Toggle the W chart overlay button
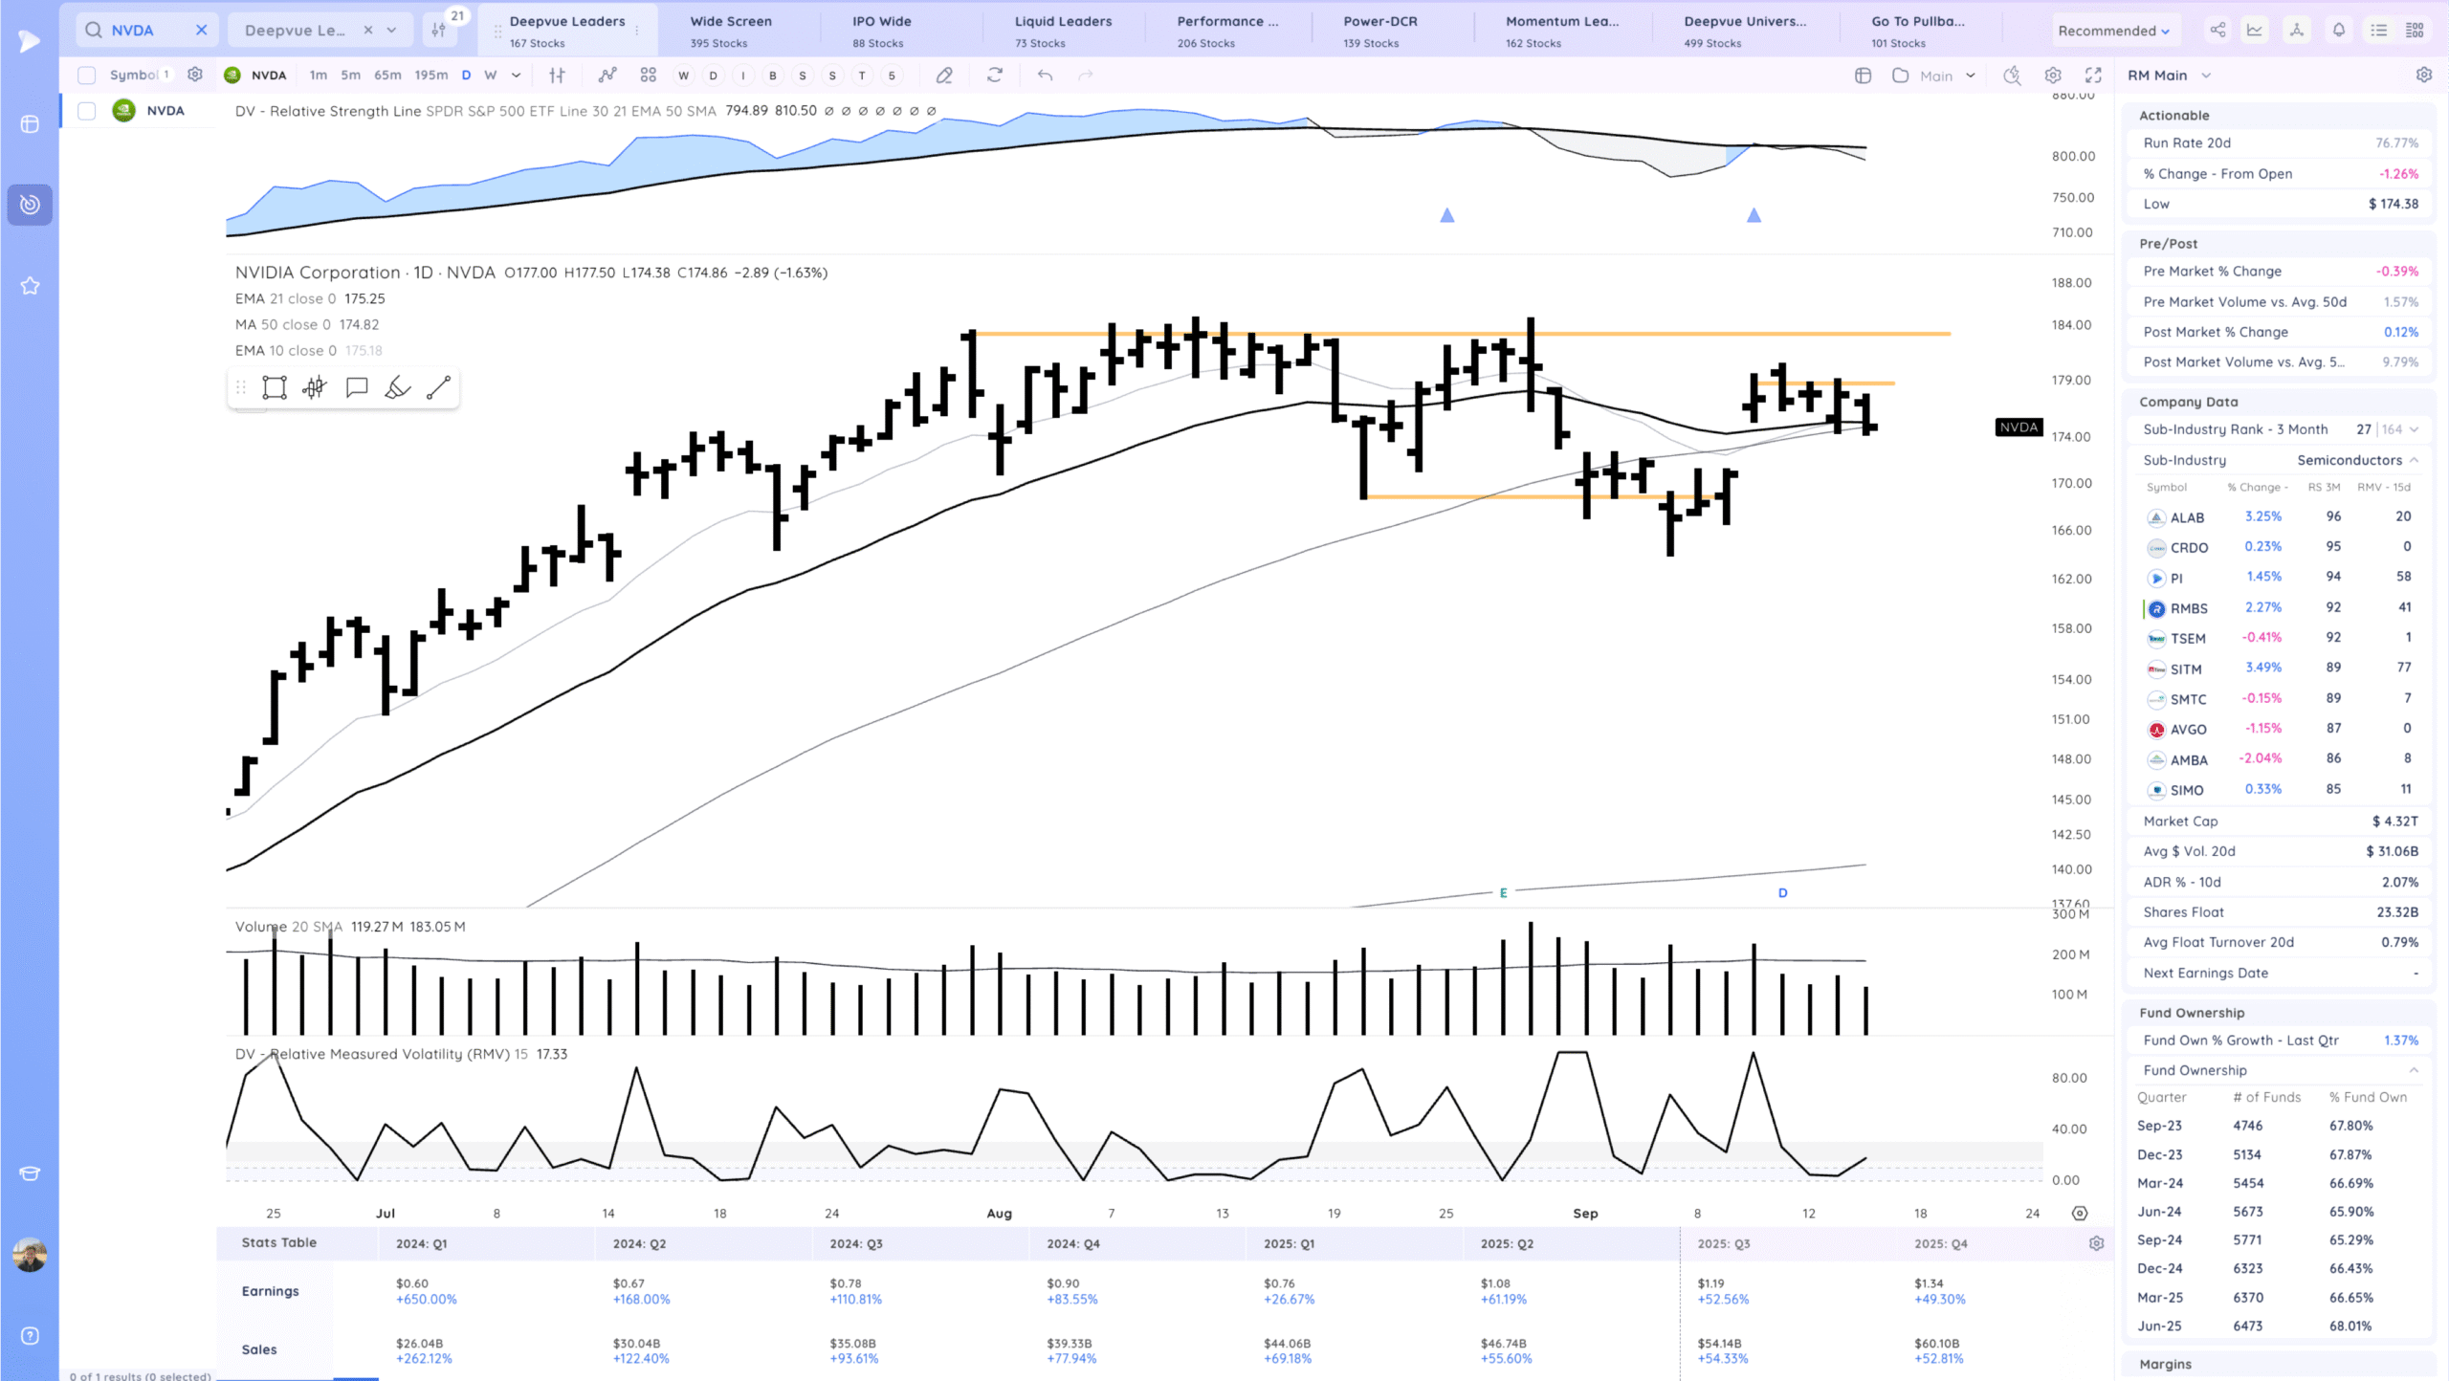 click(x=683, y=76)
